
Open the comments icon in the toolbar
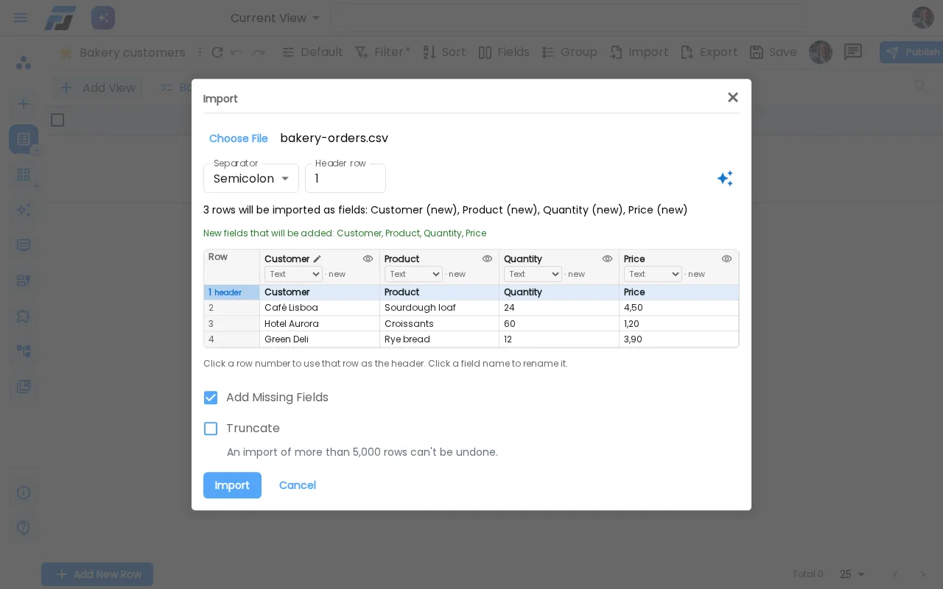click(x=853, y=52)
